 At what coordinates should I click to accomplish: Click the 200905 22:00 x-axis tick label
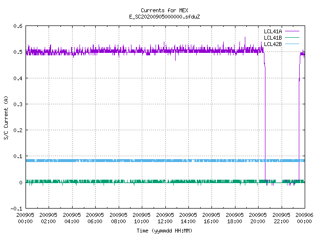click(x=281, y=218)
